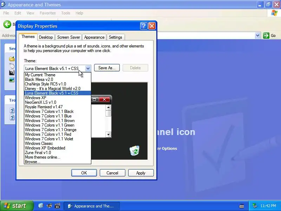281x211 pixels.
Task: Select 'Windows 7 Colors v1.1 Brown'
Action: pyautogui.click(x=58, y=121)
